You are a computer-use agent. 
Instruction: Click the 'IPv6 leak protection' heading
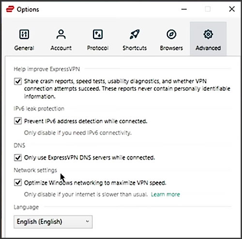(39, 109)
